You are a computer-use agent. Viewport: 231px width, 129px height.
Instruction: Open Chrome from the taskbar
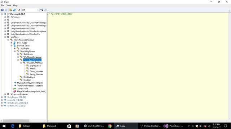point(110,126)
